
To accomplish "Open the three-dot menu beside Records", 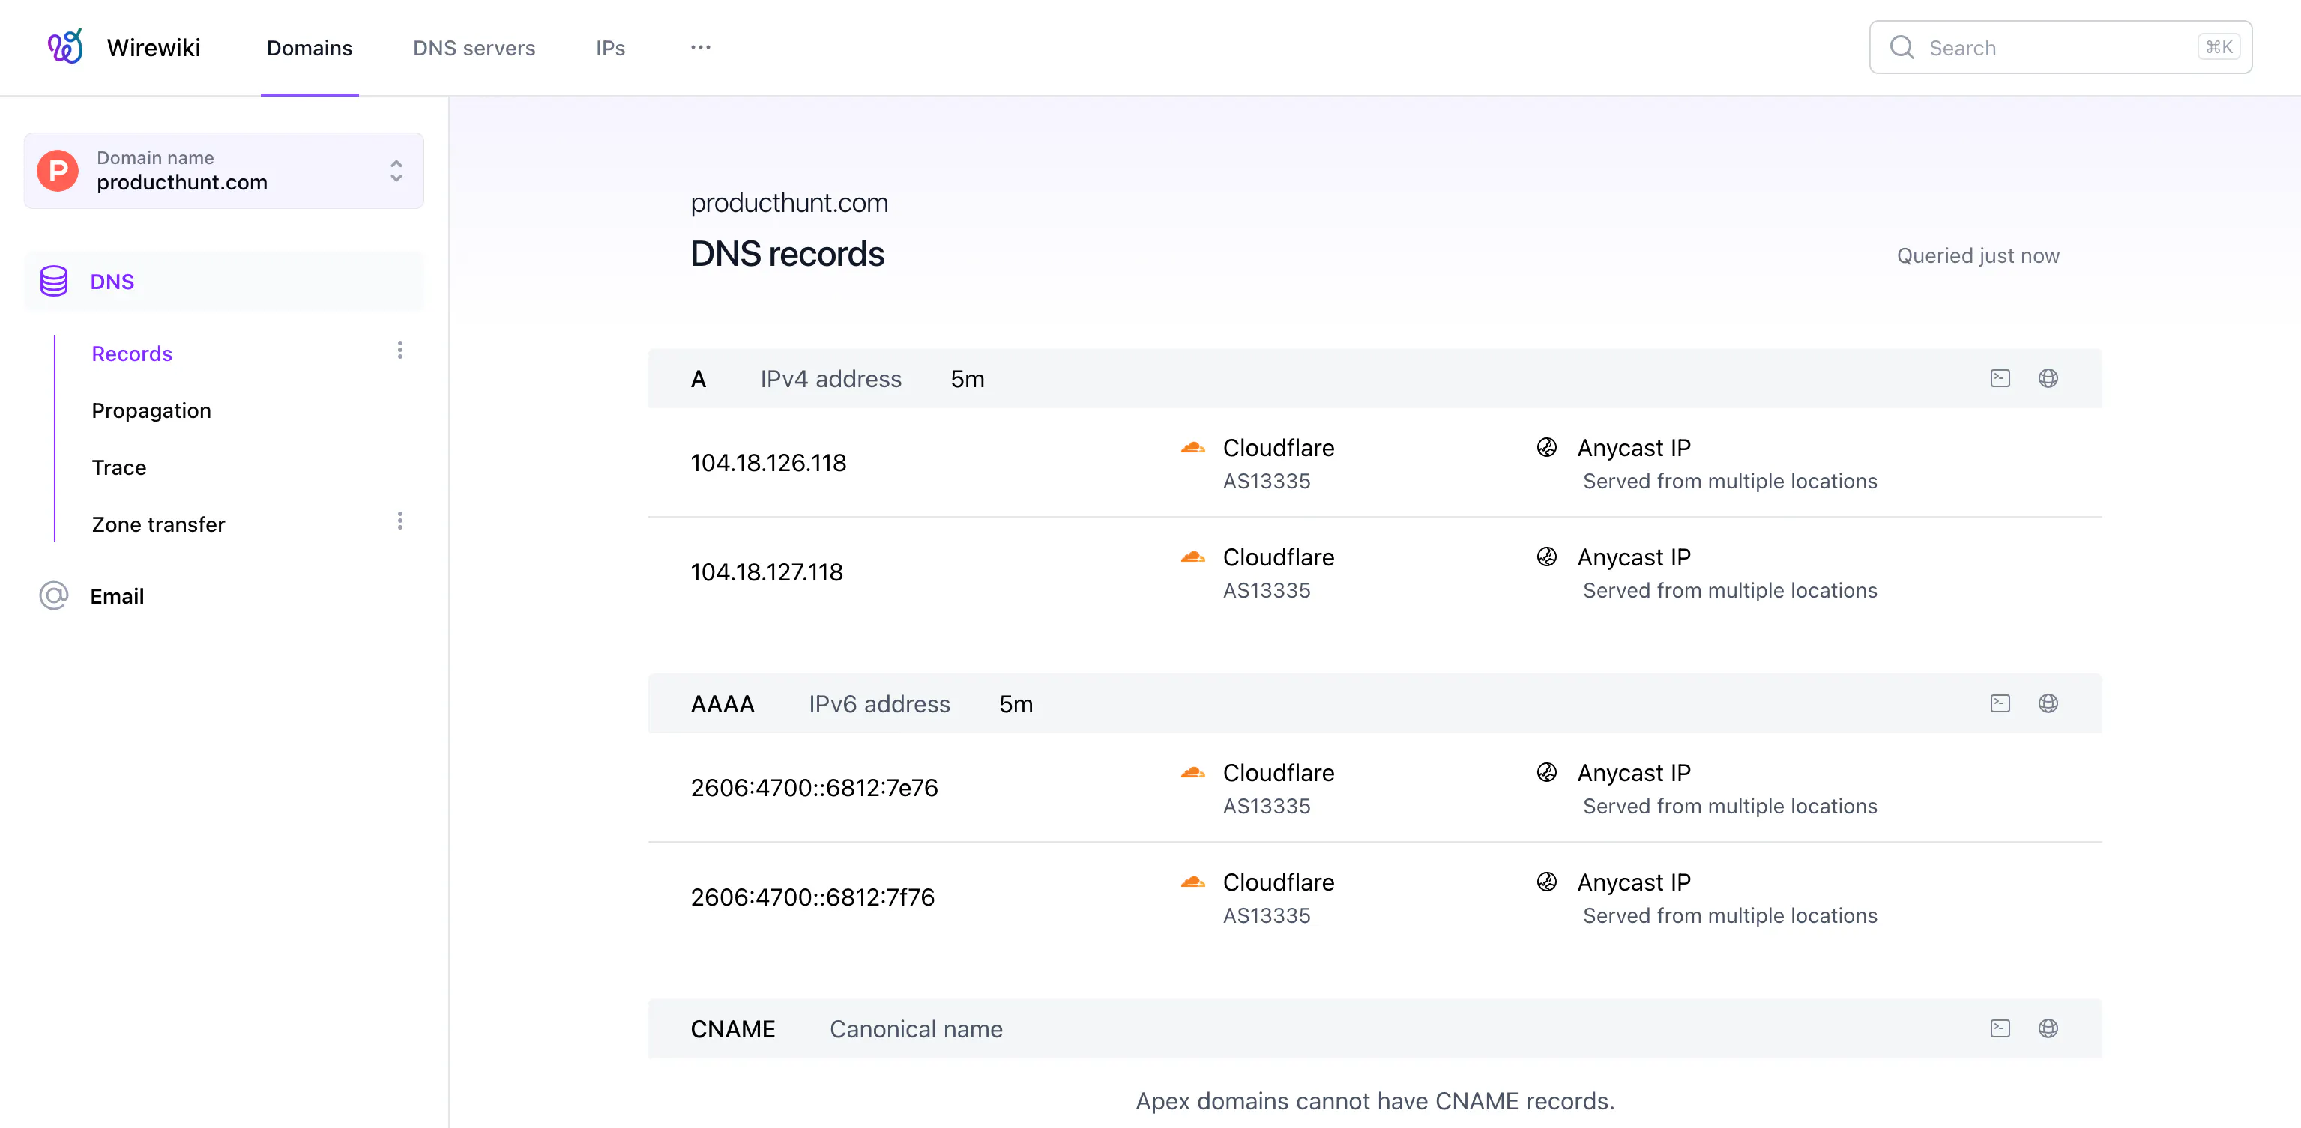I will [x=400, y=350].
